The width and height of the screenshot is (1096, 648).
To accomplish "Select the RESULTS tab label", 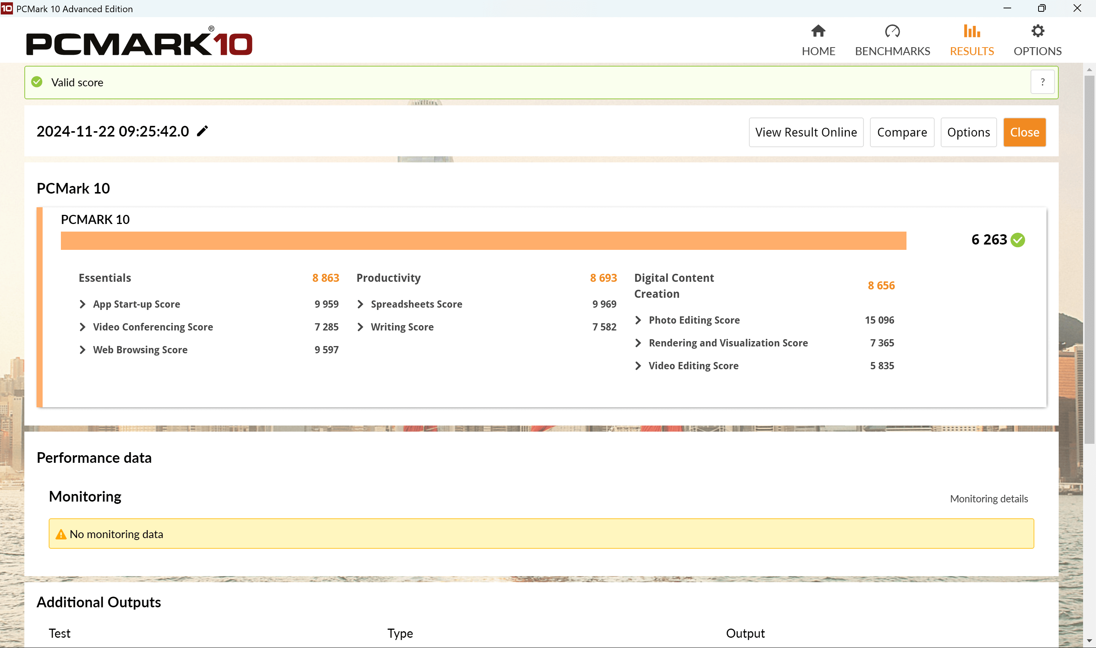I will tap(972, 51).
